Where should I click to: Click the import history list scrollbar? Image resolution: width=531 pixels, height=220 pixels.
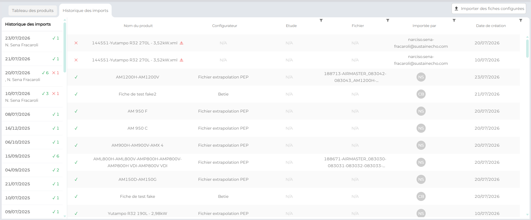click(65, 47)
